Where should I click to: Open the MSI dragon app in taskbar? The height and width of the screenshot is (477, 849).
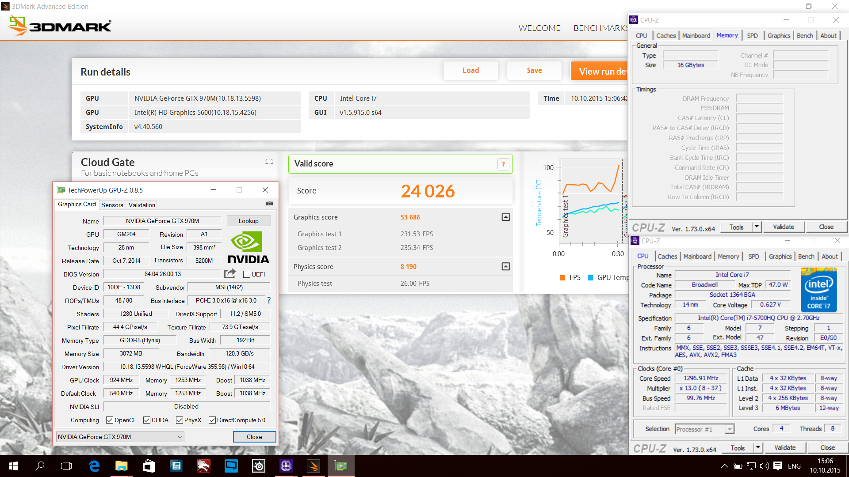pyautogui.click(x=203, y=466)
